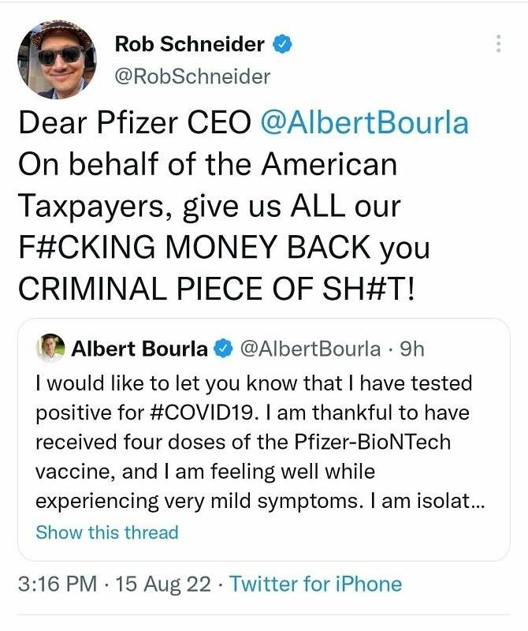
Task: Open the @AlbertBourla handle in the quoted tweet header
Action: [x=310, y=349]
